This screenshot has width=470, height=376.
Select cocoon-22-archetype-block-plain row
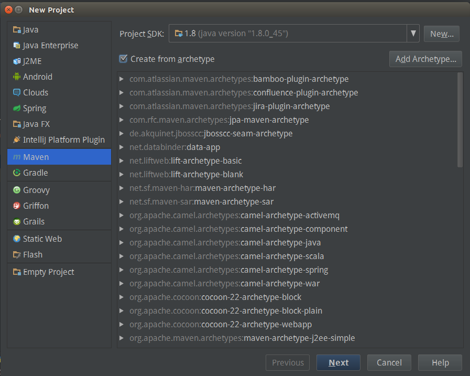point(288,310)
